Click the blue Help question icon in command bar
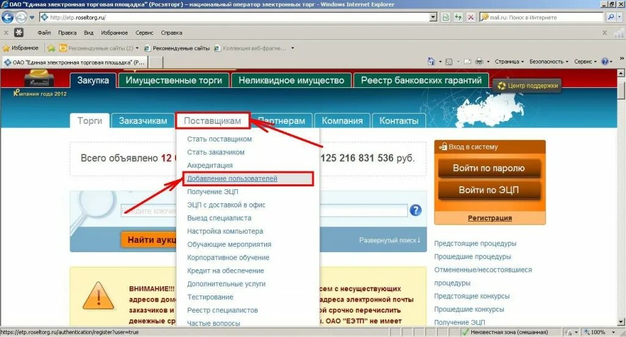 [605, 62]
